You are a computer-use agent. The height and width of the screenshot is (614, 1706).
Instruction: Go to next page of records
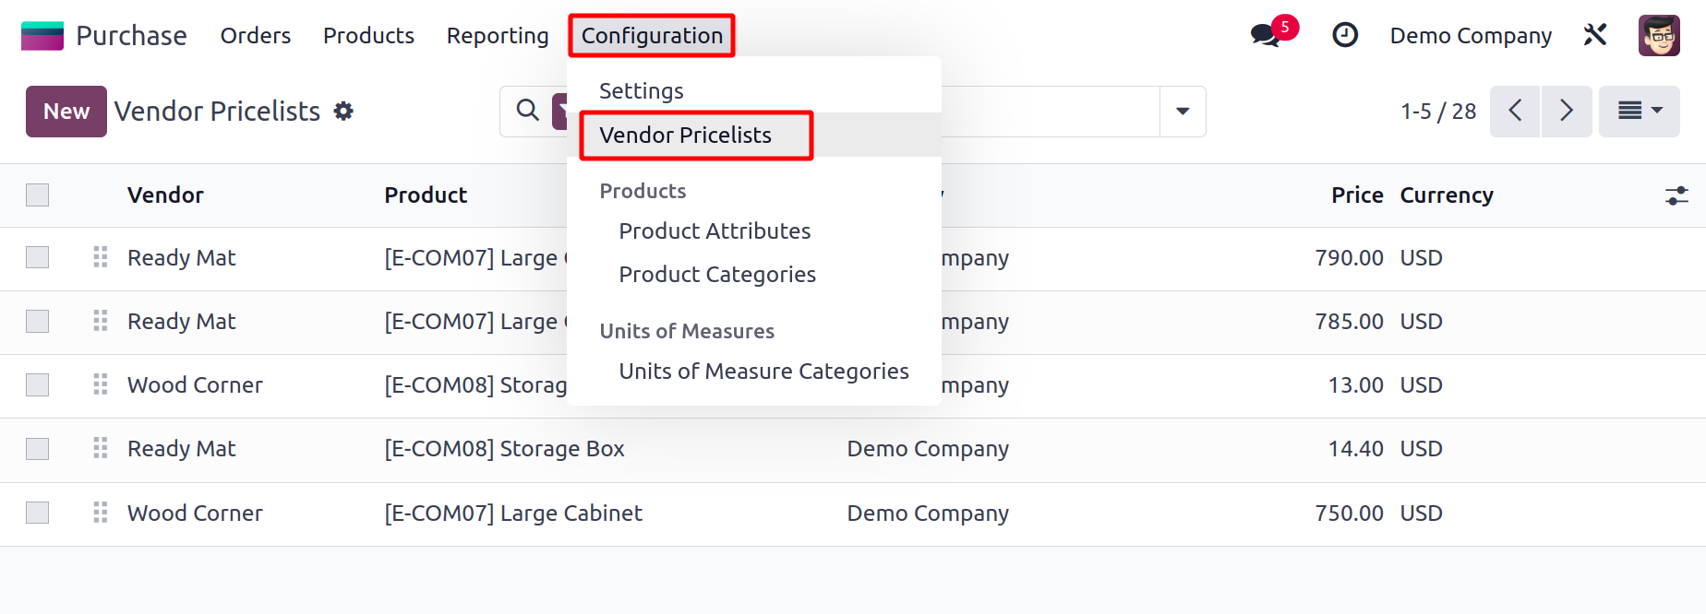pos(1567,112)
